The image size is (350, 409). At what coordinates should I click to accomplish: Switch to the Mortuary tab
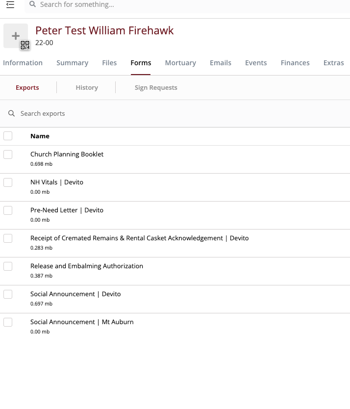(180, 63)
